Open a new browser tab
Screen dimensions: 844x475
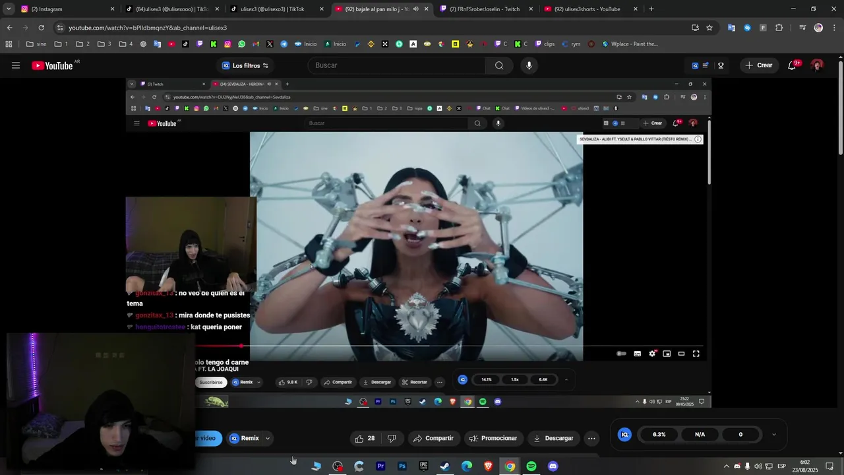(x=651, y=9)
